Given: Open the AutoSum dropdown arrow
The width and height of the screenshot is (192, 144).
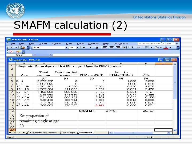Looking at the screenshot, I should pos(16,47).
